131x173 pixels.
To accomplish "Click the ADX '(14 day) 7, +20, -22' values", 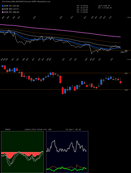I will [73, 129].
